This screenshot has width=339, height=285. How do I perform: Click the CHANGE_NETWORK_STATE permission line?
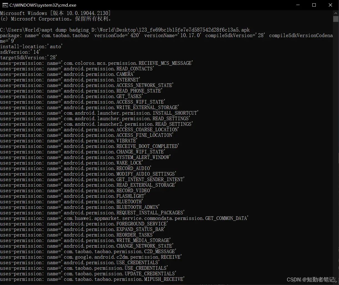(x=87, y=246)
